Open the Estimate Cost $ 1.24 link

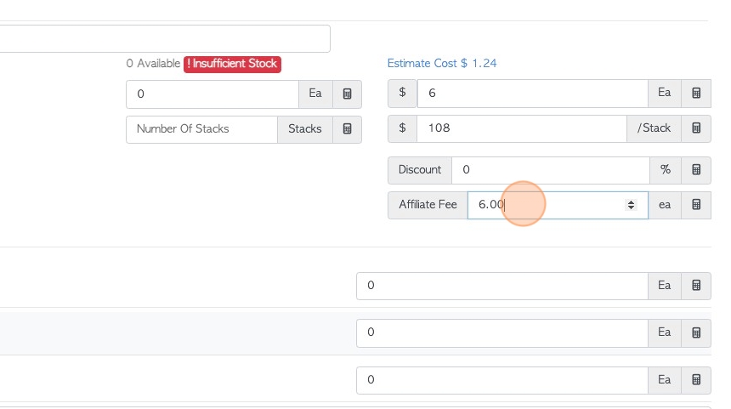click(x=441, y=64)
